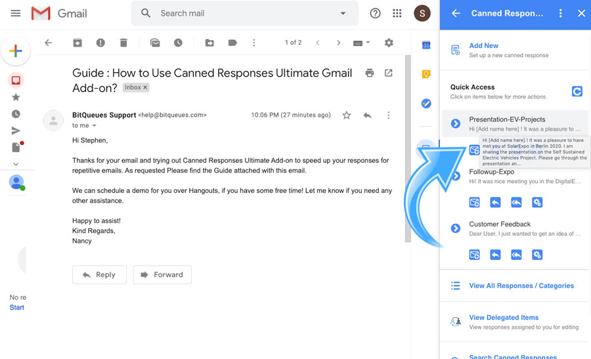Open Google apps grid
Screen dimensions: 591x359
(x=397, y=13)
